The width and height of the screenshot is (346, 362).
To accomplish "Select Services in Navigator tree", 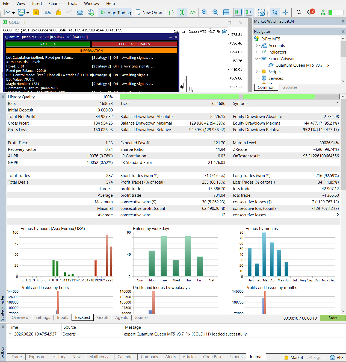I will pos(276,78).
